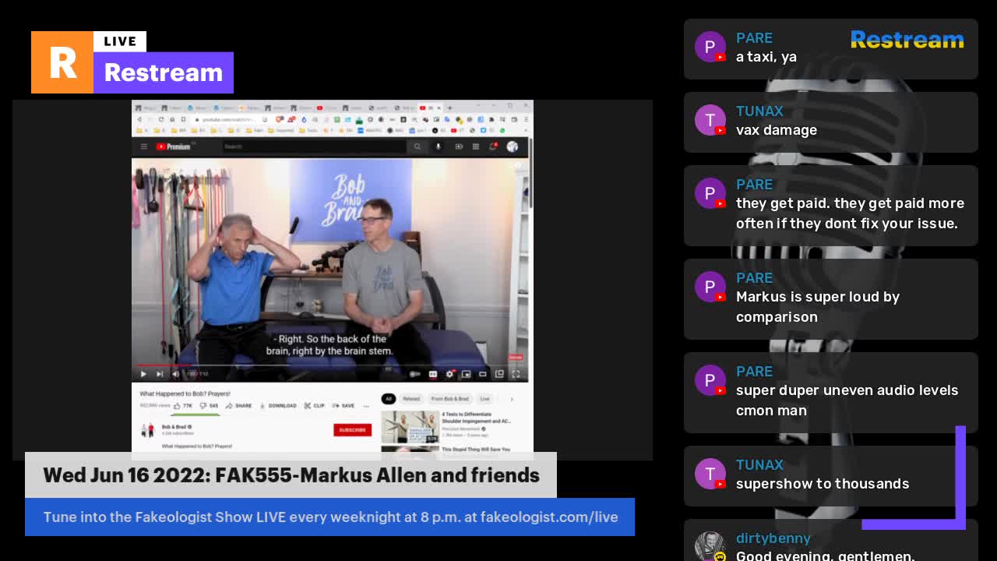
Task: Subscribe to Bob & Brad channel
Action: tap(352, 430)
